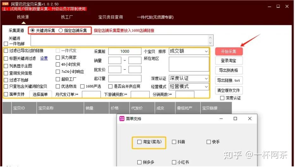Click the 分销商数>= input field
Viewport: 295px width, 167px height.
click(x=185, y=95)
